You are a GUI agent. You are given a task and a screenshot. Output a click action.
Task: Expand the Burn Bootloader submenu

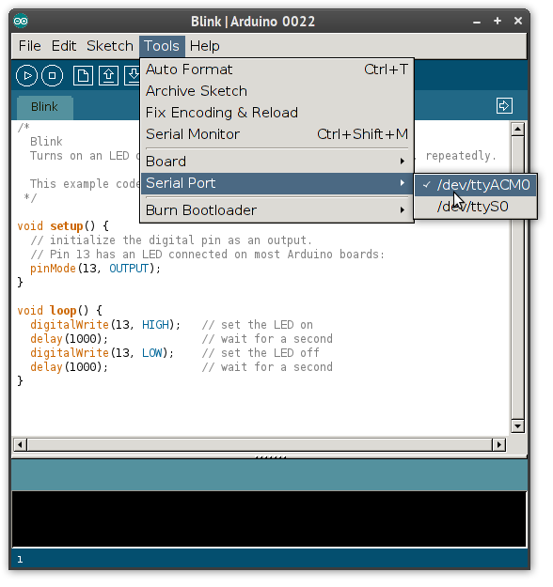(276, 210)
